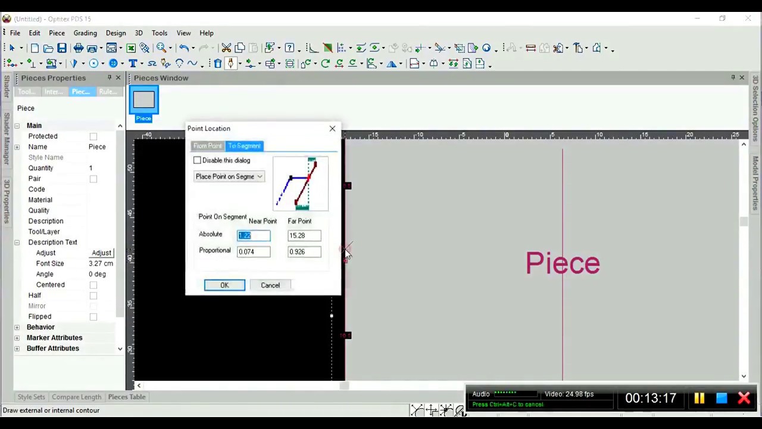Open the Help question mark icon
The width and height of the screenshot is (762, 429).
[289, 48]
